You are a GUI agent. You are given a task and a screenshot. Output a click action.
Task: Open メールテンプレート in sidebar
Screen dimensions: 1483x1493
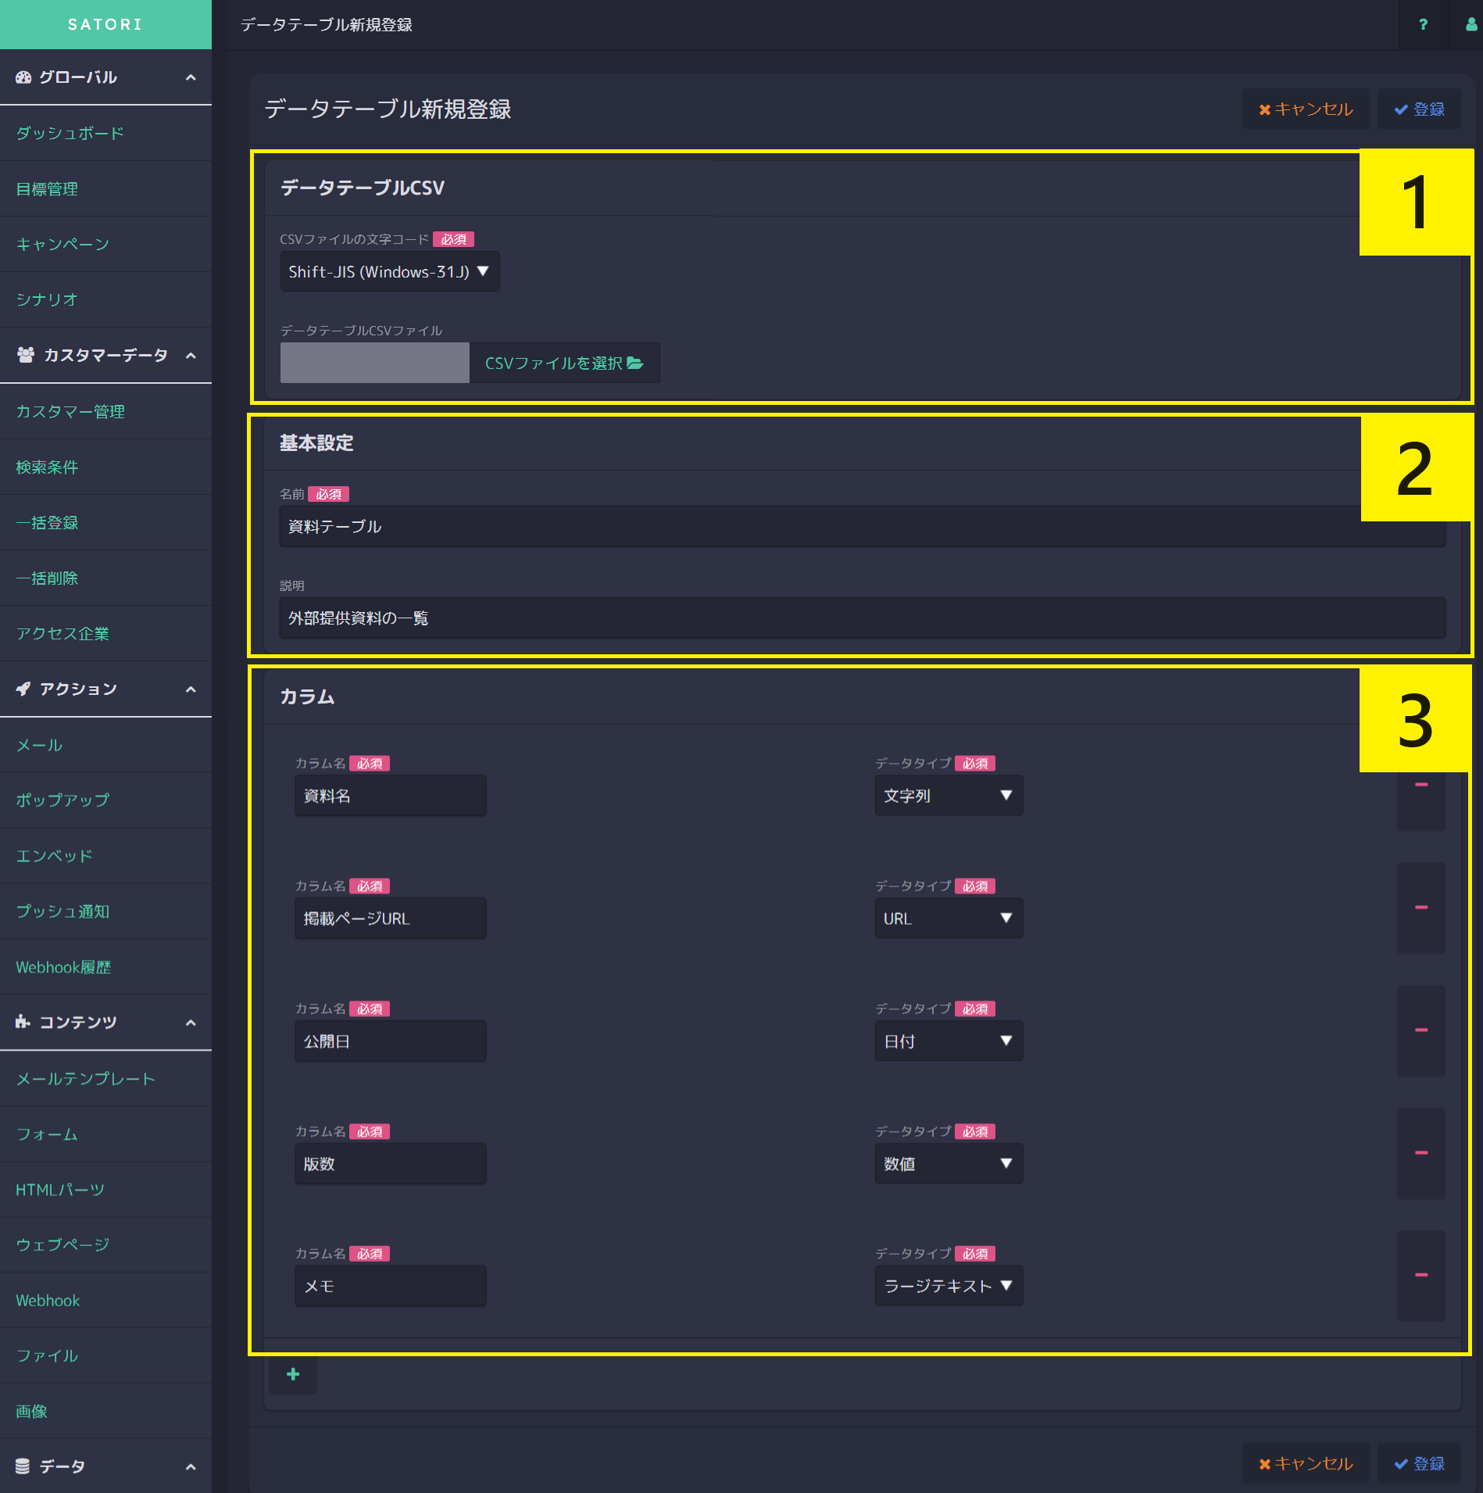(105, 1079)
